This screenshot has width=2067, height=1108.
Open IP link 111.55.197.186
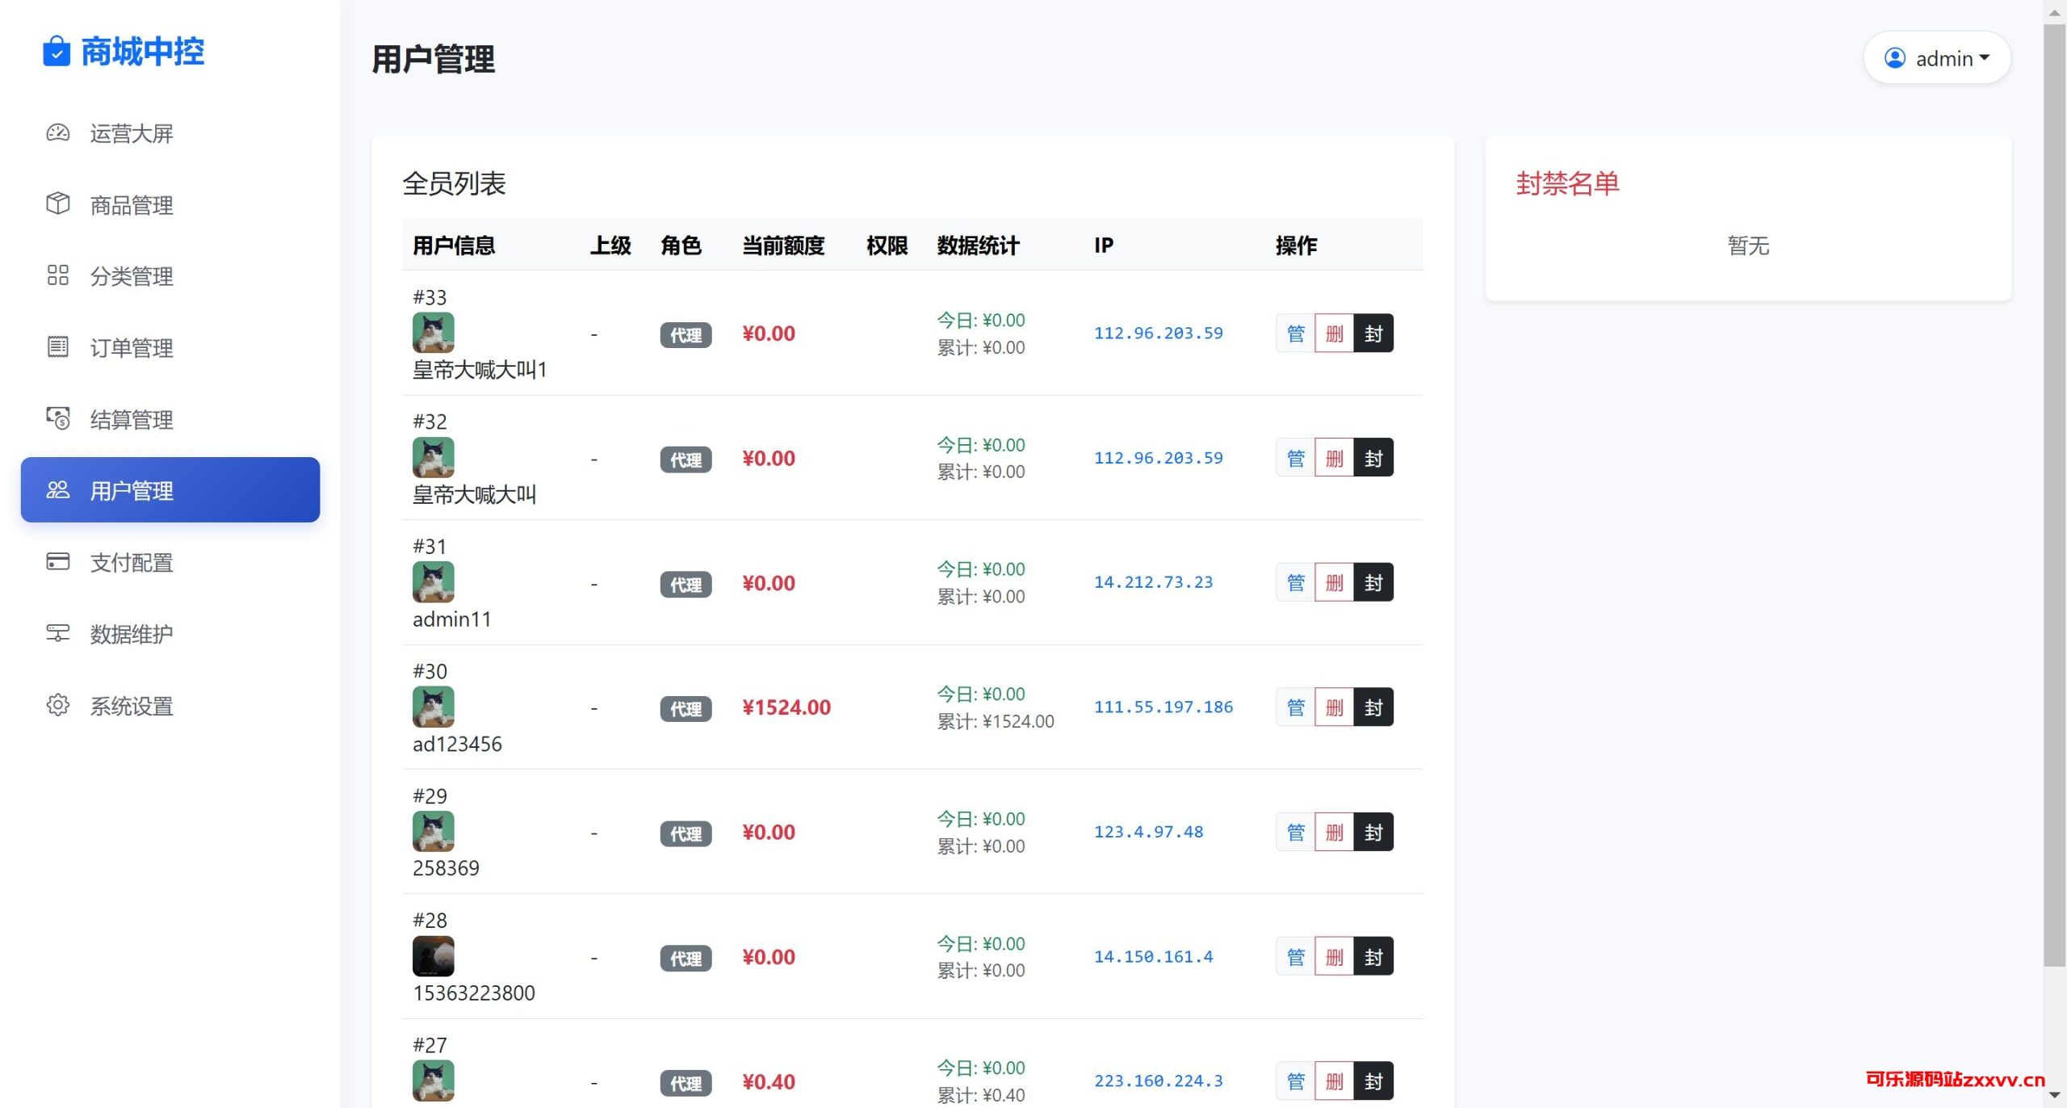(x=1163, y=707)
